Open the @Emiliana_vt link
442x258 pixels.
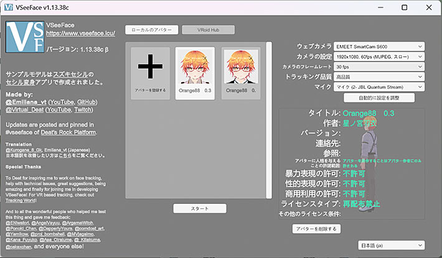coord(26,102)
